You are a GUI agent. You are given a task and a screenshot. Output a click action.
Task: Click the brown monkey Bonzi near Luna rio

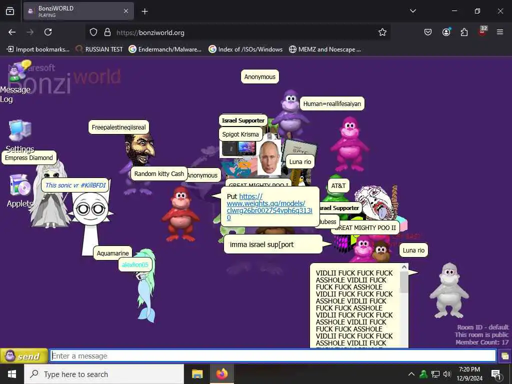click(380, 251)
